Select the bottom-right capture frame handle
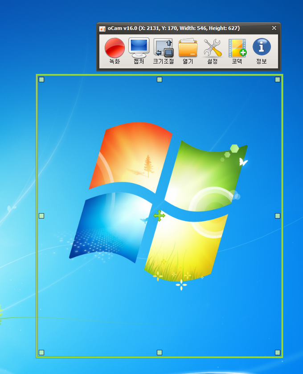The height and width of the screenshot is (374, 303). pyautogui.click(x=278, y=353)
